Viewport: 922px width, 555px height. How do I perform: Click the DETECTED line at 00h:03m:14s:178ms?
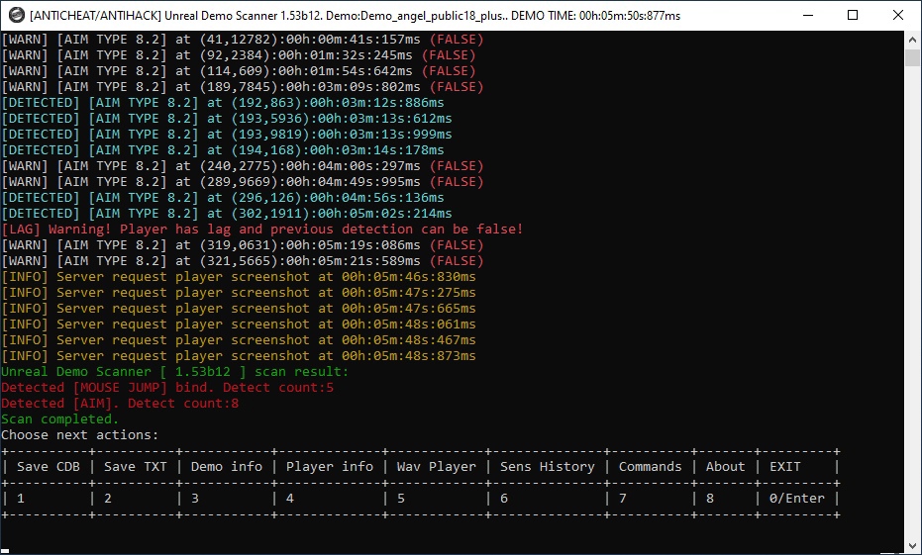click(x=223, y=150)
